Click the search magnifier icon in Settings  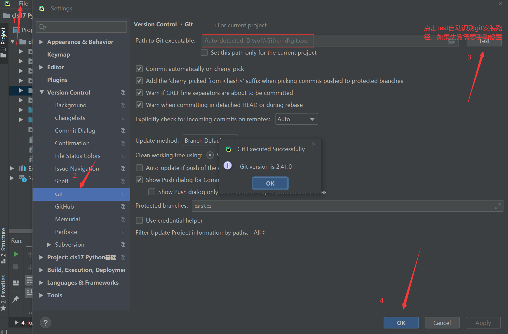(42, 27)
